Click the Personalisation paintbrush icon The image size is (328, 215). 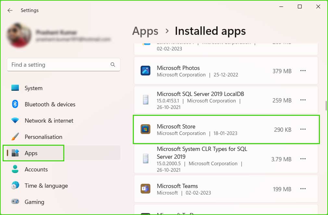coord(15,137)
